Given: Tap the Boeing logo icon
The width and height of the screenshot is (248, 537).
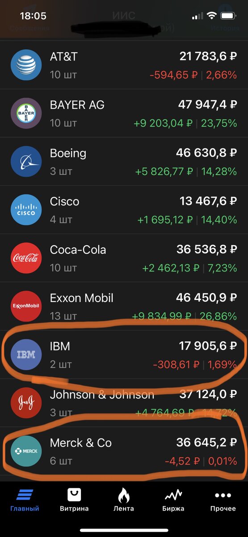Looking at the screenshot, I should pos(26,162).
